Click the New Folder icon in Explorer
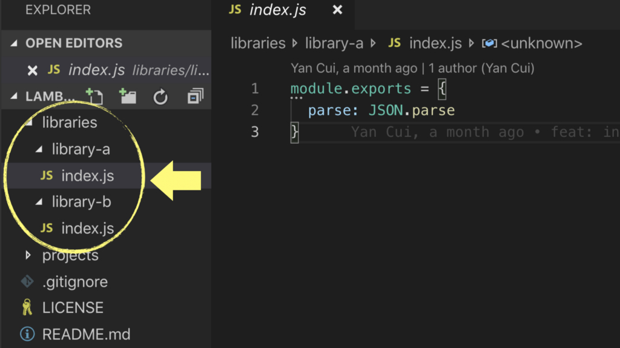The image size is (620, 348). tap(127, 96)
